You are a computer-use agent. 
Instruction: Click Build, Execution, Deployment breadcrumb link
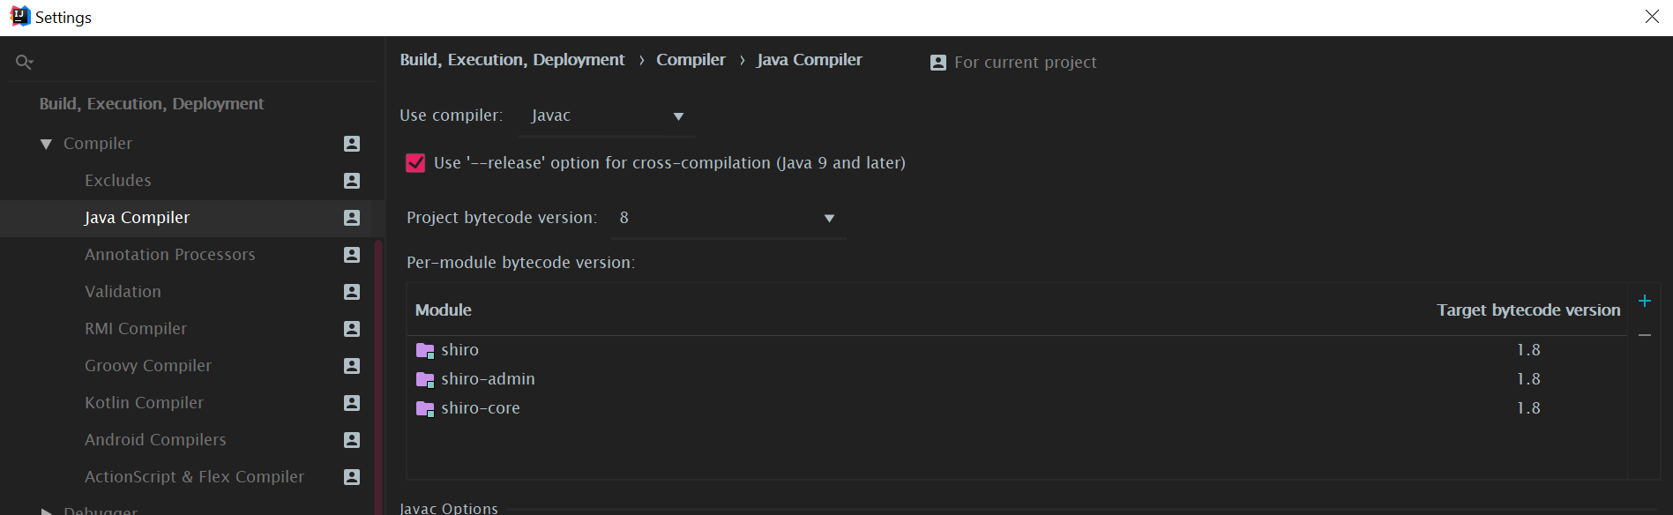click(x=512, y=60)
